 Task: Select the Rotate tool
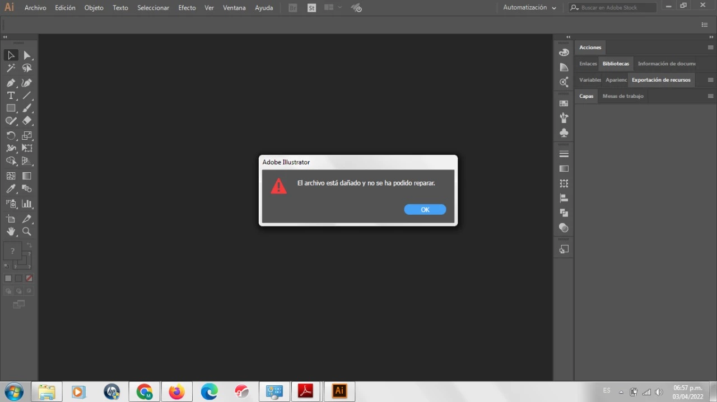click(11, 136)
